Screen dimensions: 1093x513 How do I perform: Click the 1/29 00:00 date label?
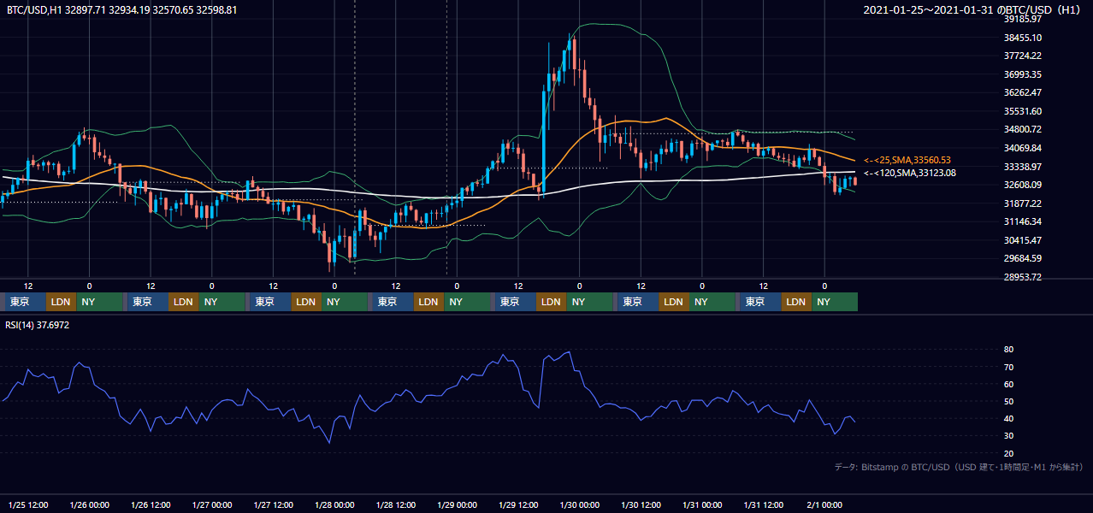457,504
